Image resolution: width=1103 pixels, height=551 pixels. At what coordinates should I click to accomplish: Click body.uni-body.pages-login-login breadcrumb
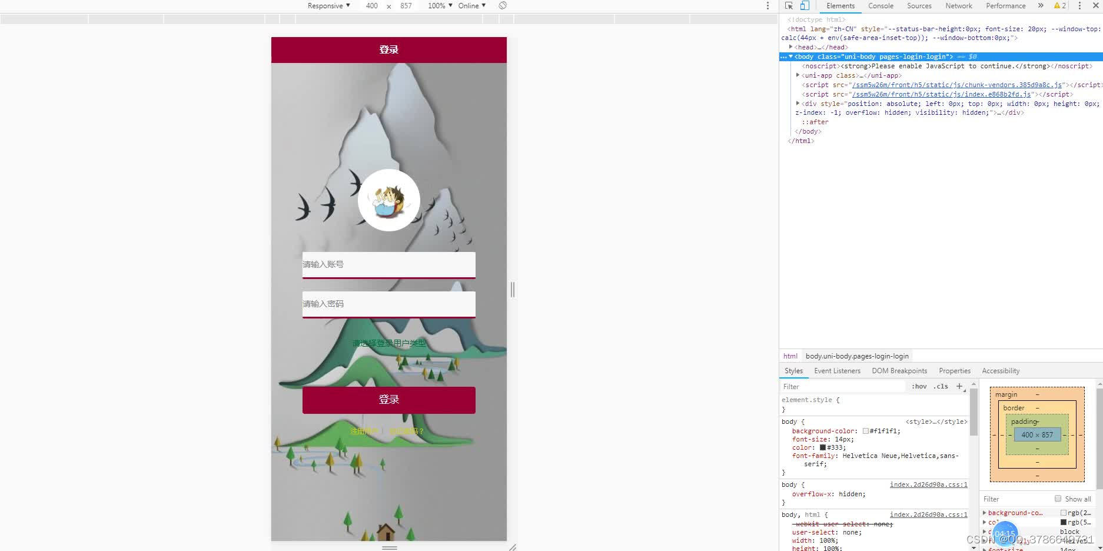(x=857, y=356)
